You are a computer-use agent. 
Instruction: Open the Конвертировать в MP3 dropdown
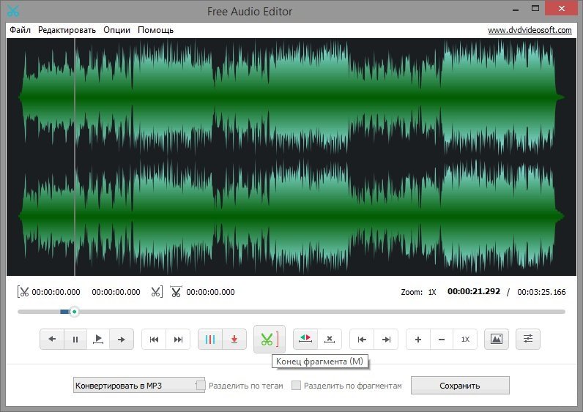pos(138,386)
